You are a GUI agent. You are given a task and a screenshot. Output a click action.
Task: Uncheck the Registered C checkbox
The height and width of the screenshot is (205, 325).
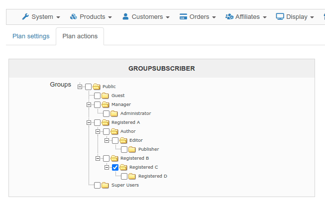click(x=115, y=167)
